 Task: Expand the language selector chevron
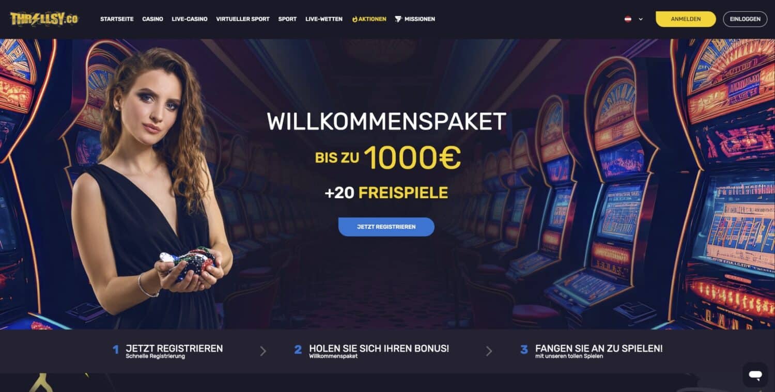coord(641,19)
